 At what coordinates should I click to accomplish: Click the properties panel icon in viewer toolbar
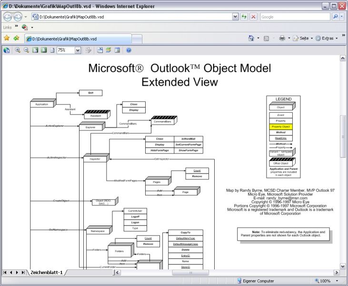click(118, 50)
